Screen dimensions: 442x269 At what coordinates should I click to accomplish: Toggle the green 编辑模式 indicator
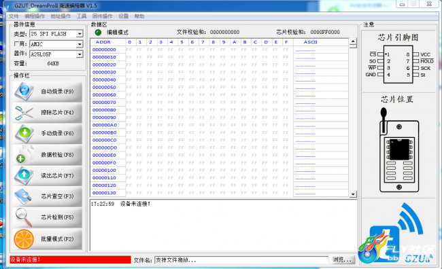pyautogui.click(x=98, y=33)
